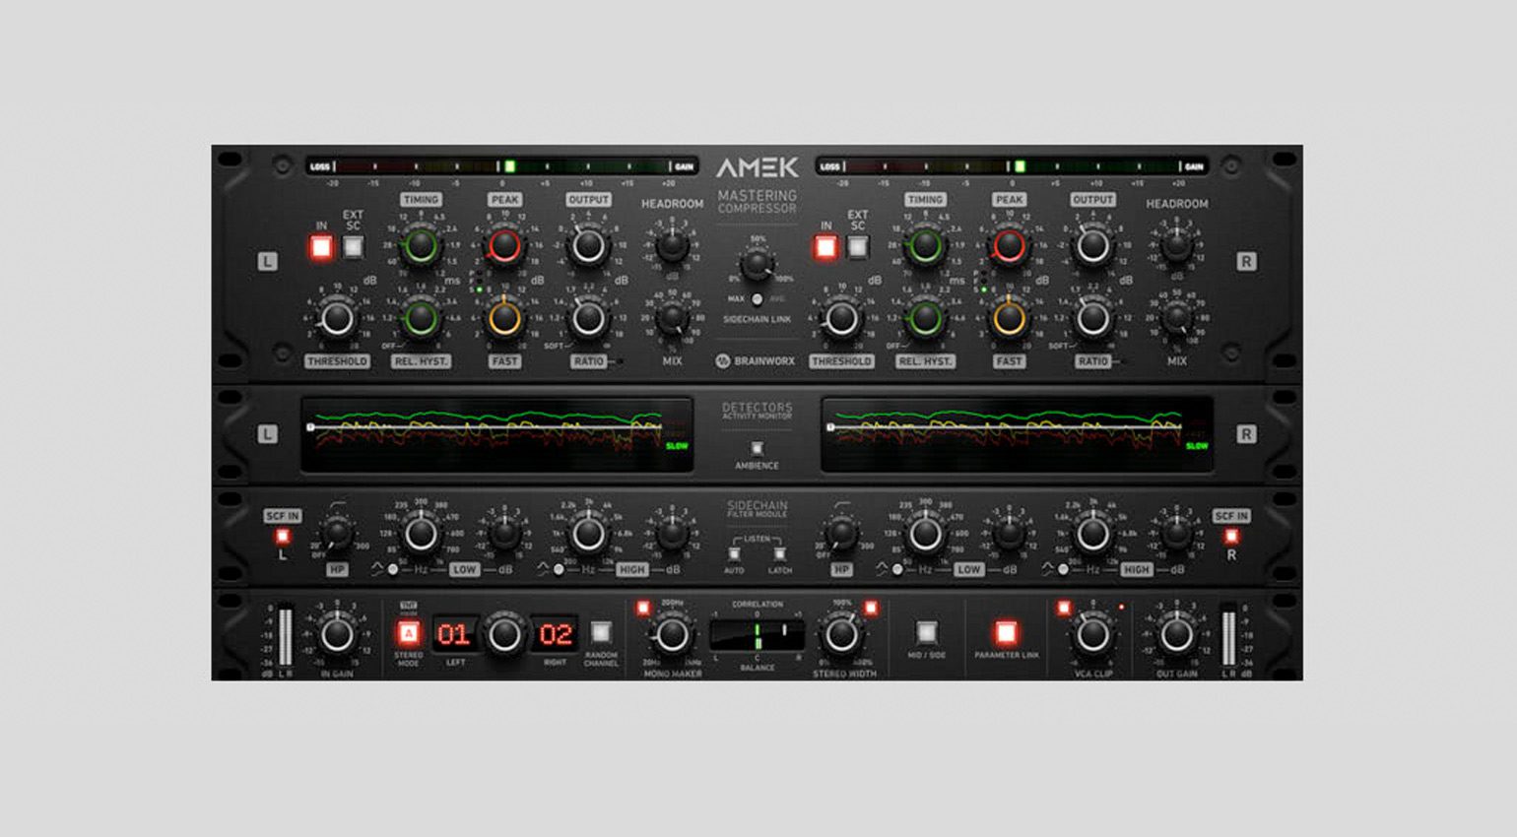This screenshot has height=837, width=1517.
Task: Toggle the Ambience button
Action: (757, 449)
